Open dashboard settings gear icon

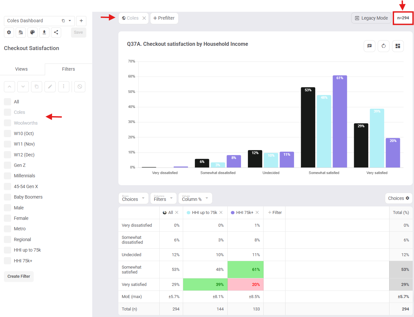coord(9,32)
